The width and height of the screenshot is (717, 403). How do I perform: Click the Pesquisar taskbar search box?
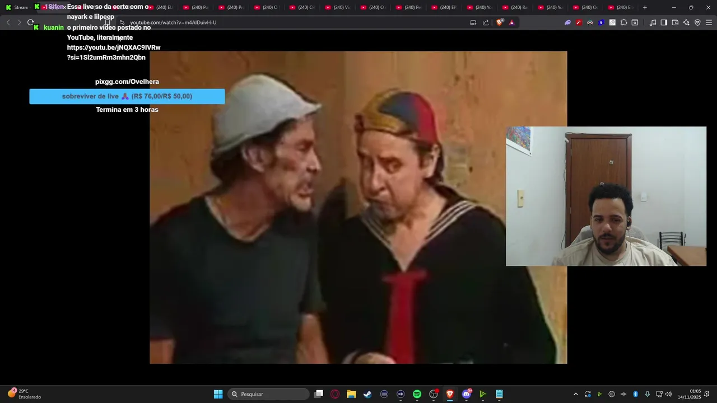[269, 394]
